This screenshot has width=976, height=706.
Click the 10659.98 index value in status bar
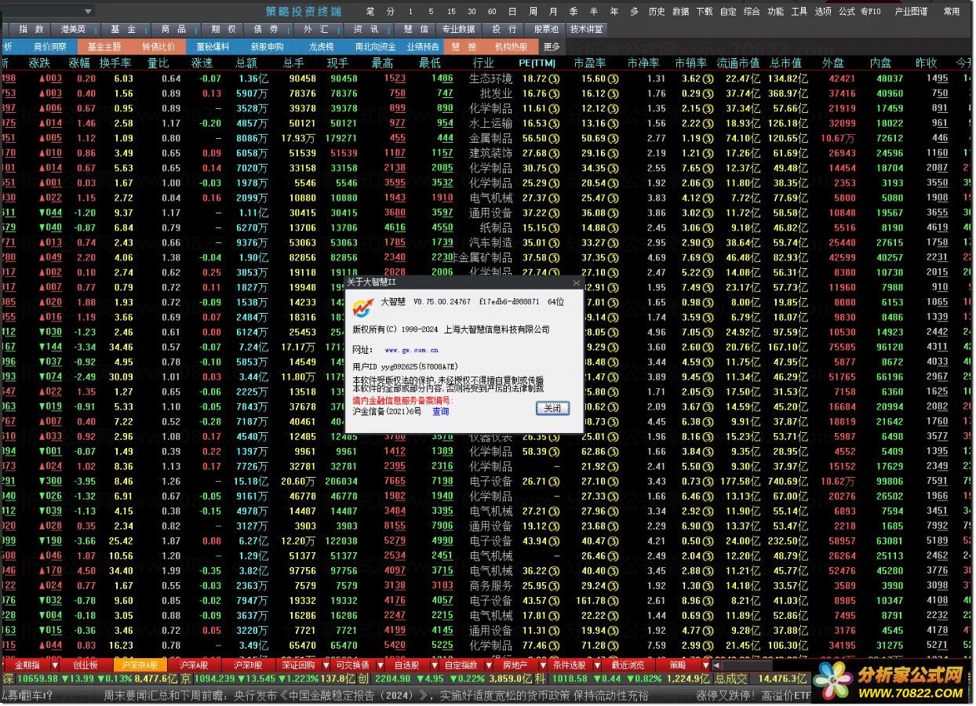tap(38, 679)
